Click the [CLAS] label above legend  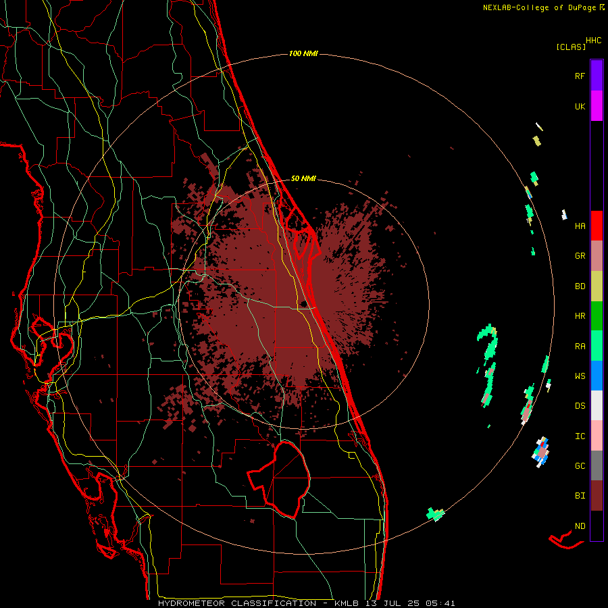571,47
